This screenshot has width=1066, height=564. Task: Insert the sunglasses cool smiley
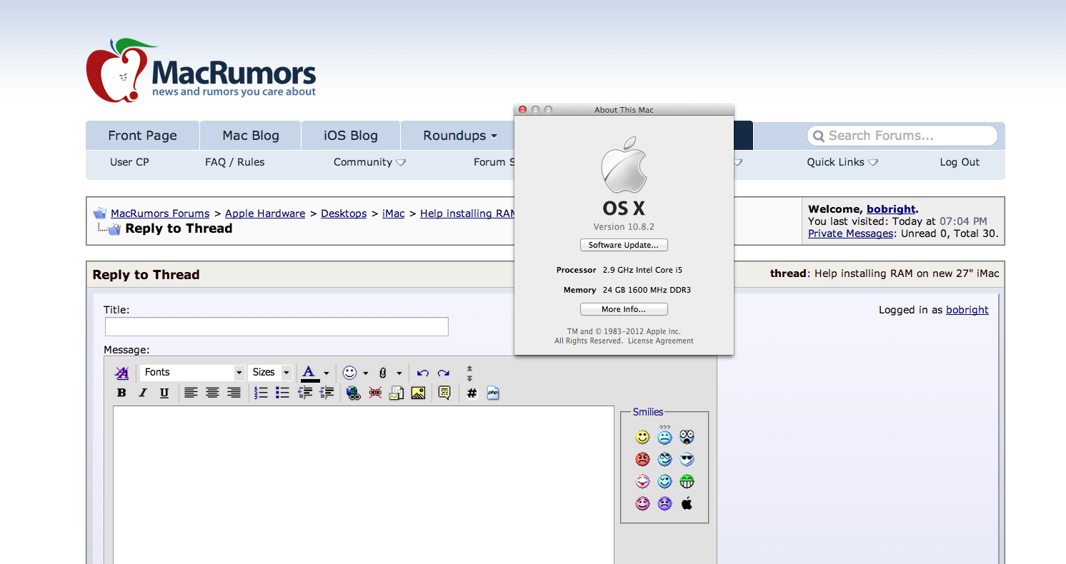[687, 459]
